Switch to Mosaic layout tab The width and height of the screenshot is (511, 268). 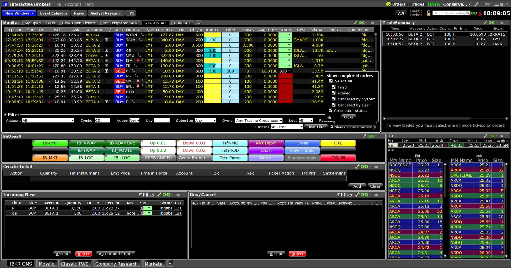click(x=47, y=264)
